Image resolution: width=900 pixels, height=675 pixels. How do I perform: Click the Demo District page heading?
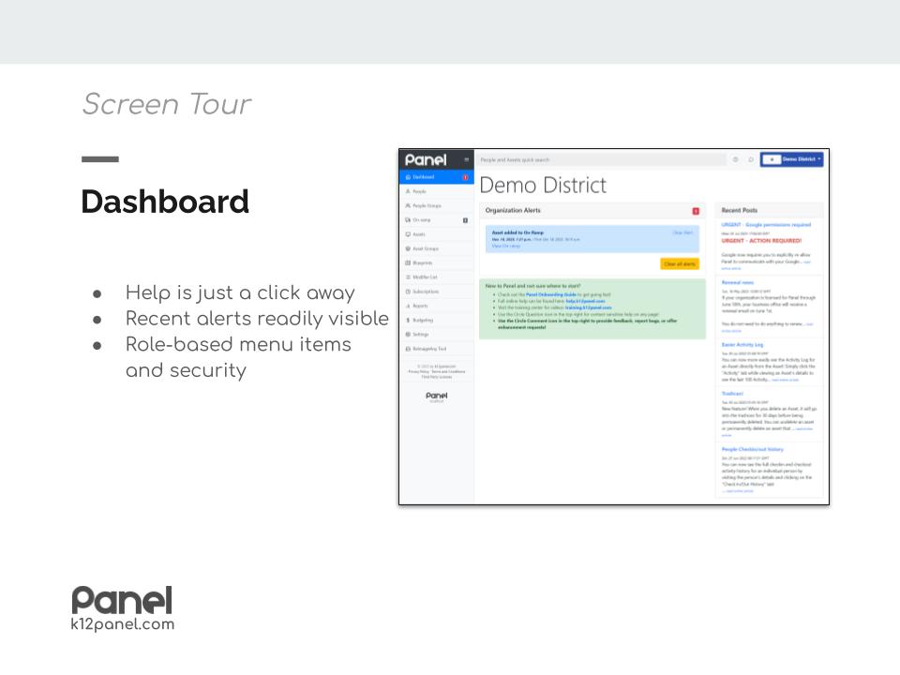(x=543, y=186)
